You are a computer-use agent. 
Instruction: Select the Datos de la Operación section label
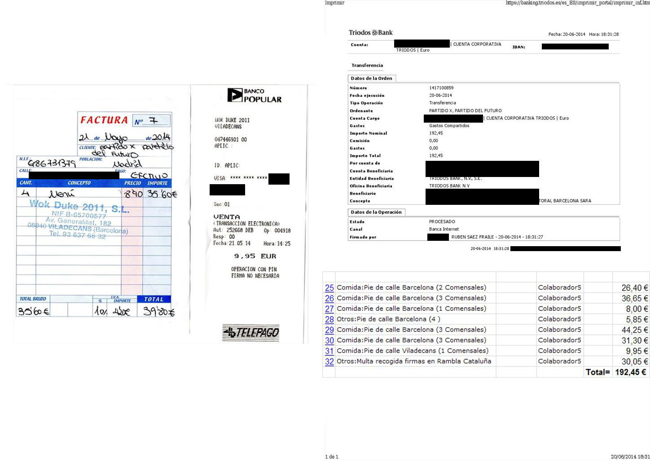pos(376,212)
